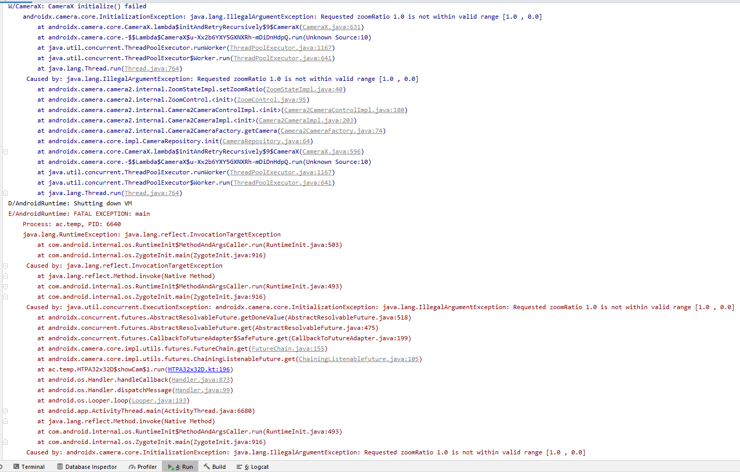Toggle fold marker beside first Method.invoke line

point(6,276)
